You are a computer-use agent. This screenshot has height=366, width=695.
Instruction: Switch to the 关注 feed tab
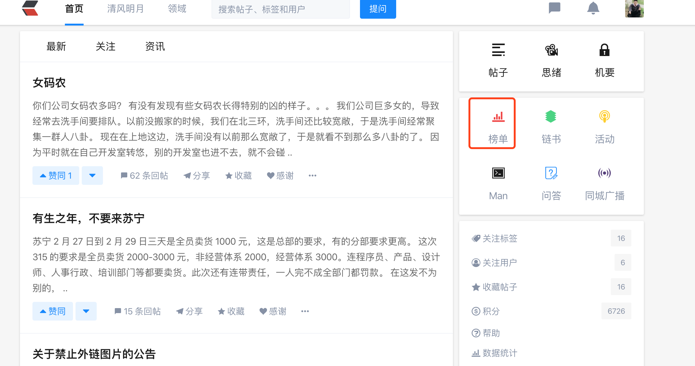point(105,47)
